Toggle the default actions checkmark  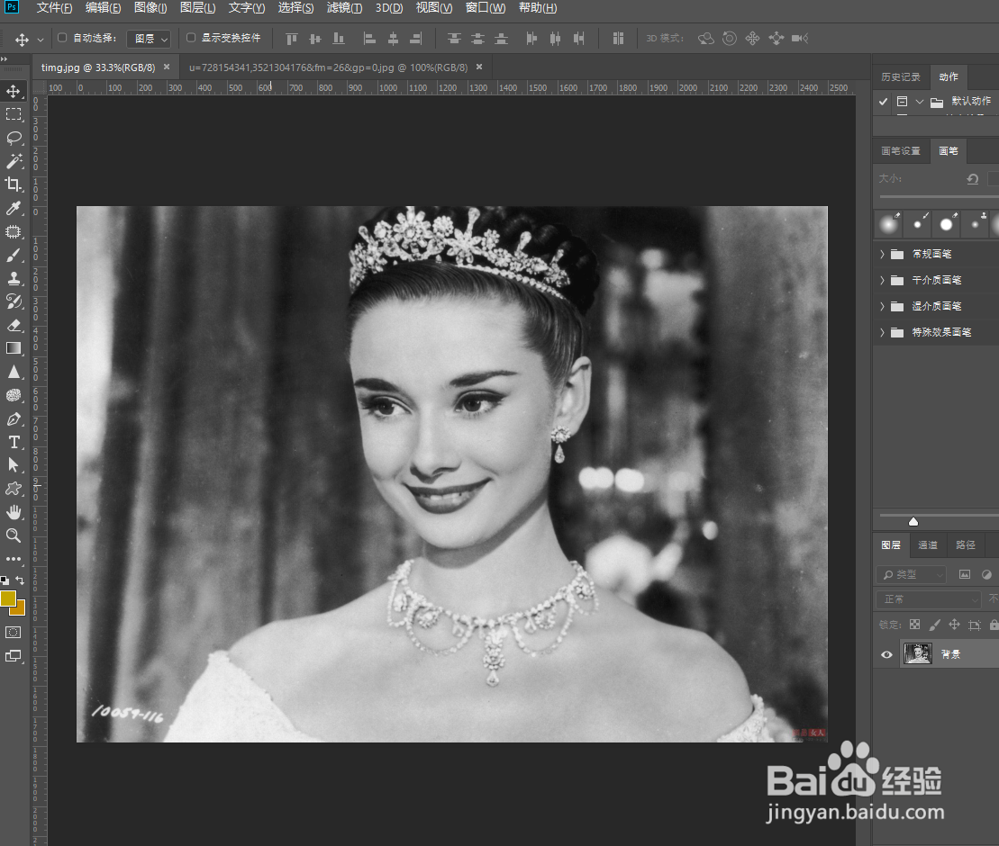coord(883,101)
